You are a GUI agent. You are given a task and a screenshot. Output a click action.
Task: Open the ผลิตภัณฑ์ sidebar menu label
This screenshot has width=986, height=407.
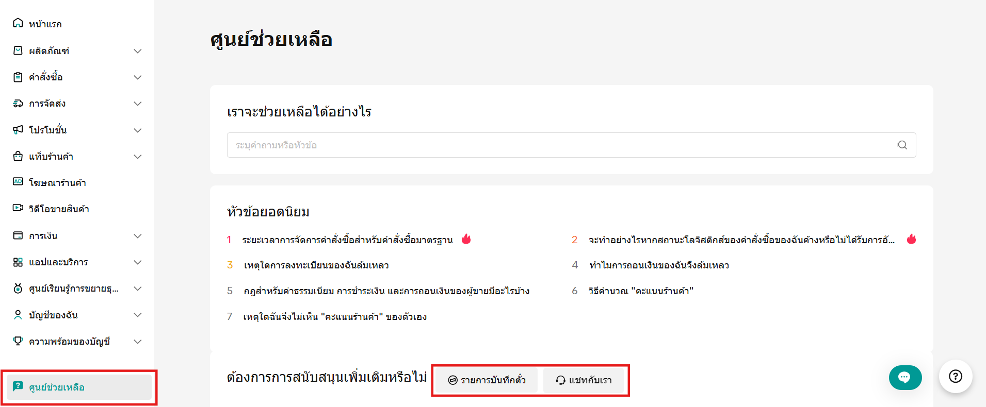pos(49,51)
